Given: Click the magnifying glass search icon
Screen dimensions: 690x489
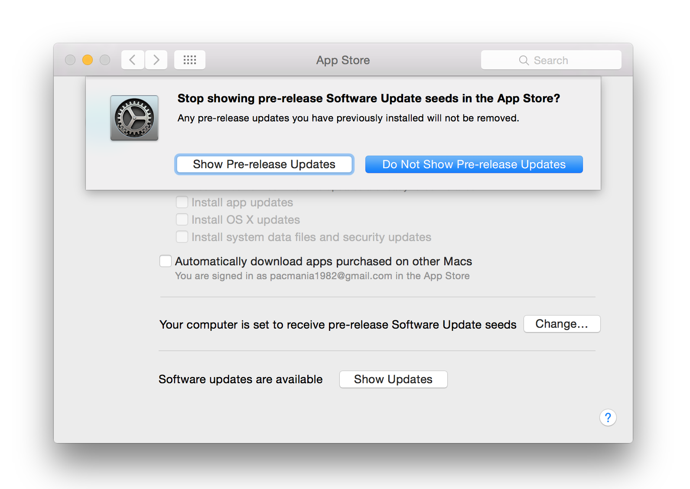Looking at the screenshot, I should 524,60.
